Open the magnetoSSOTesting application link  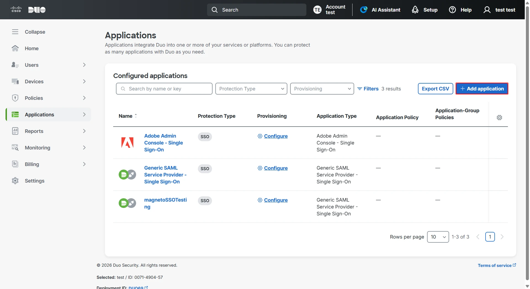coord(165,203)
